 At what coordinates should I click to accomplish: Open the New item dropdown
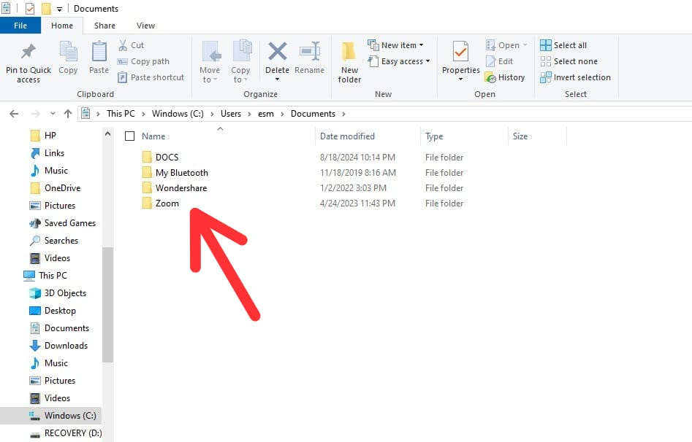click(x=395, y=45)
